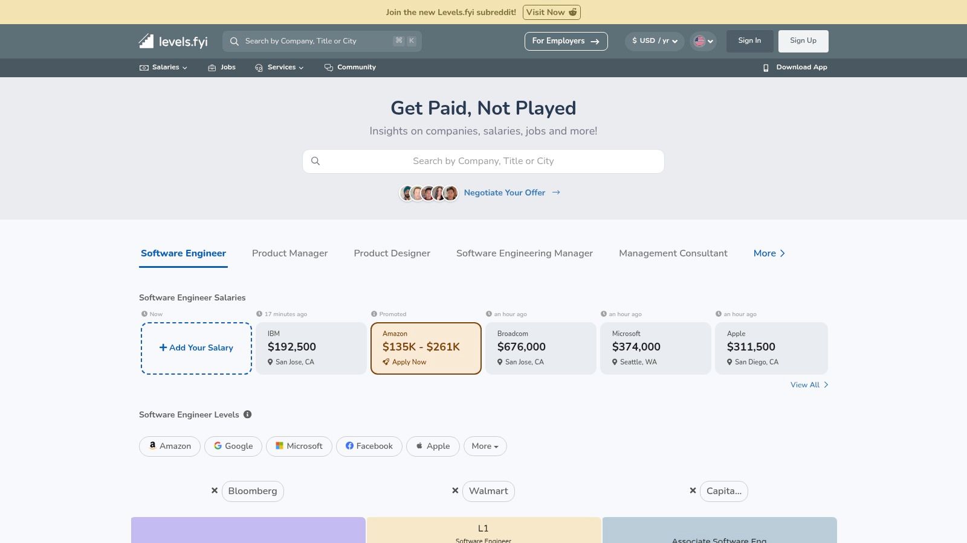The height and width of the screenshot is (543, 967).
Task: Select the Management Consultant tab
Action: [673, 253]
